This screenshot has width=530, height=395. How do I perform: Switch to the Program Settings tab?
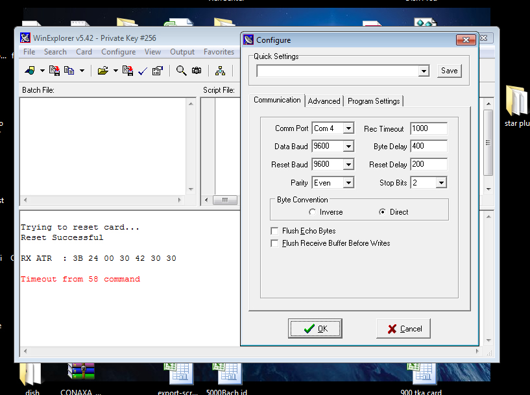tap(374, 101)
